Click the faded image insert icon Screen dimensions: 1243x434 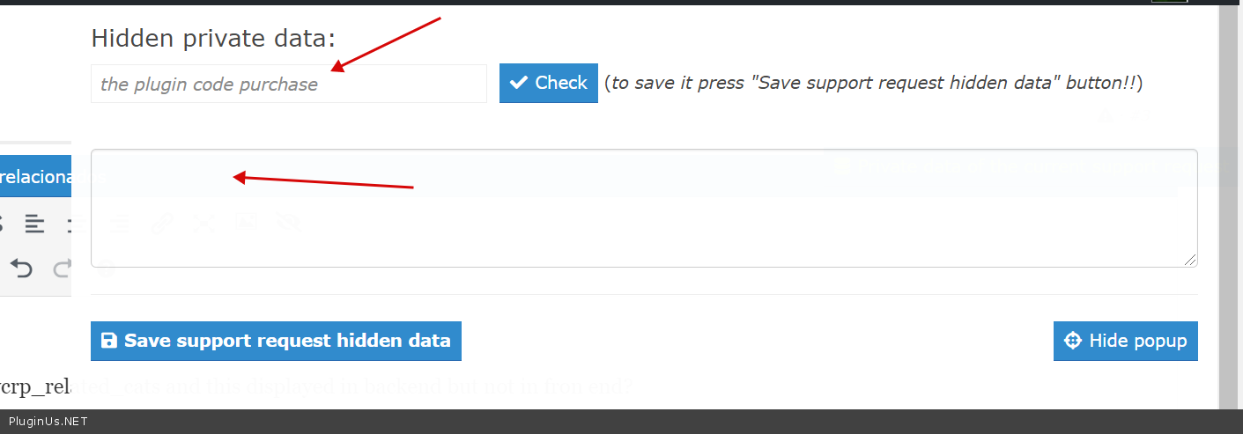[246, 224]
